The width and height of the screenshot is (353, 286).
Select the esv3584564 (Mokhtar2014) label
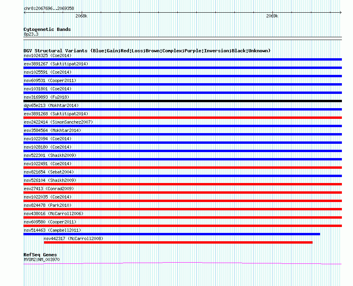[x=52, y=130]
